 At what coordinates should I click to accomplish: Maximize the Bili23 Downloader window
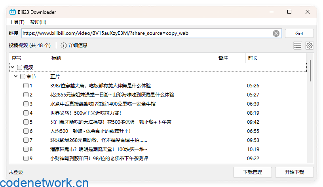pos(289,12)
